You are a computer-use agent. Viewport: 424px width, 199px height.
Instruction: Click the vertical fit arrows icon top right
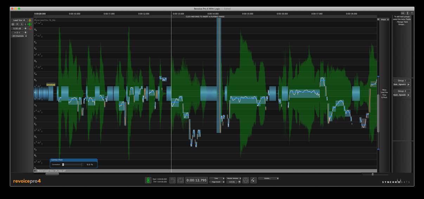click(x=407, y=13)
